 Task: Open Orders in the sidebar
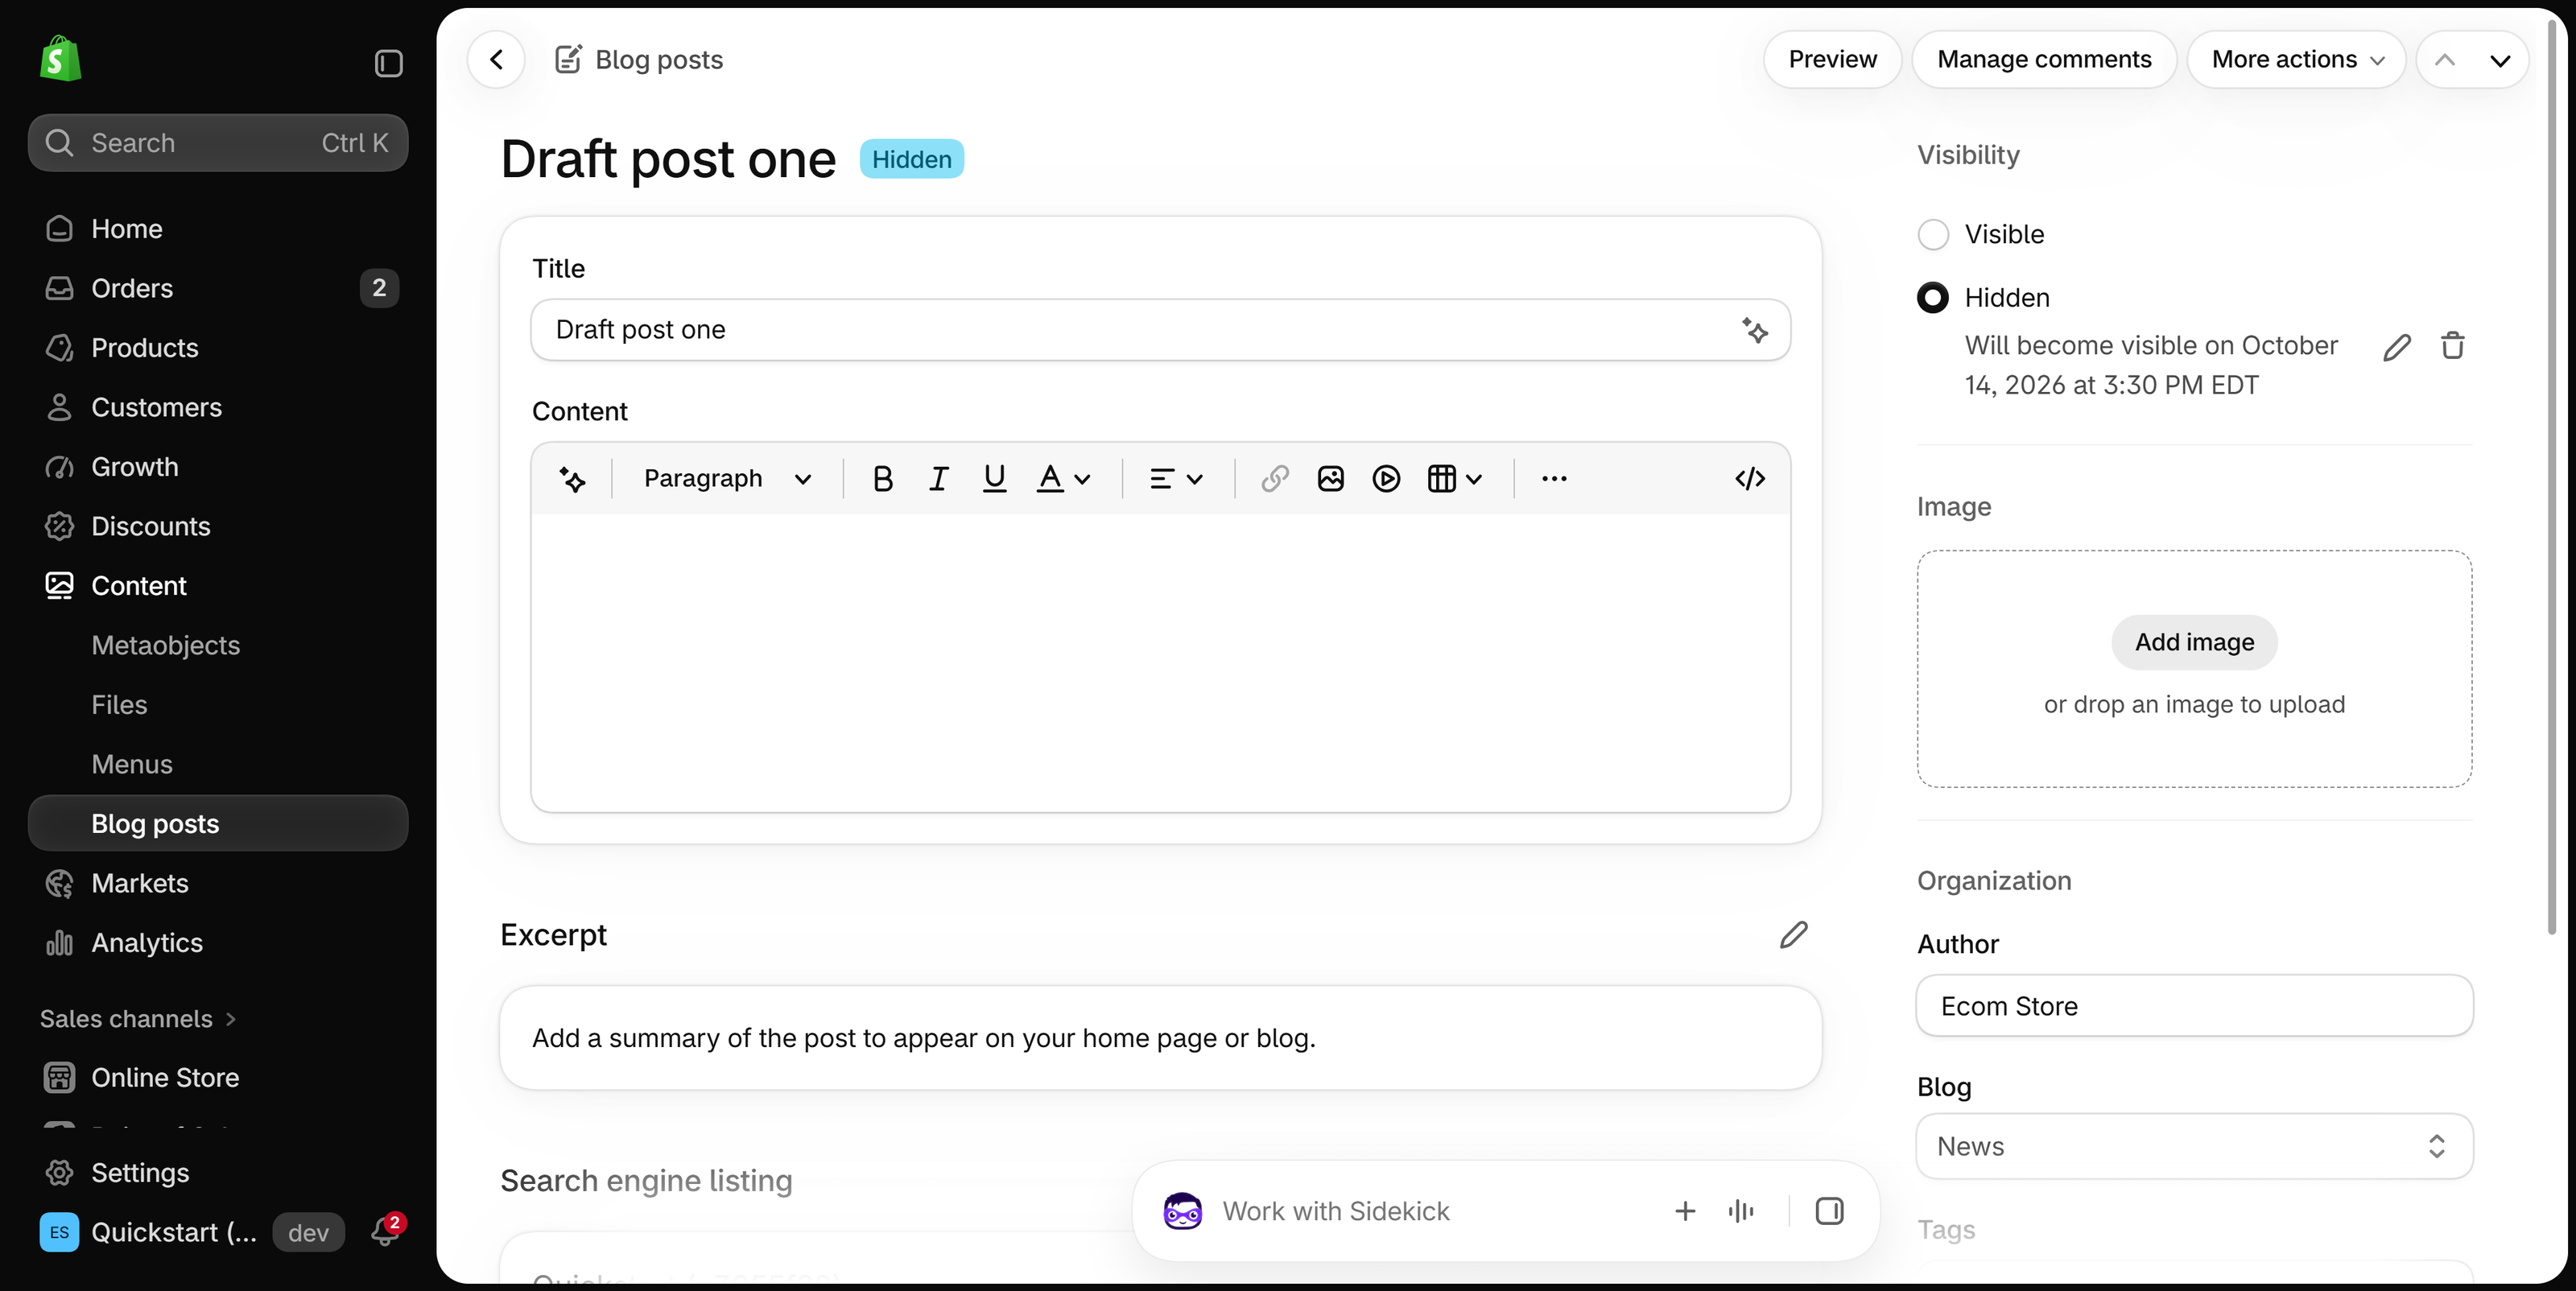218,289
